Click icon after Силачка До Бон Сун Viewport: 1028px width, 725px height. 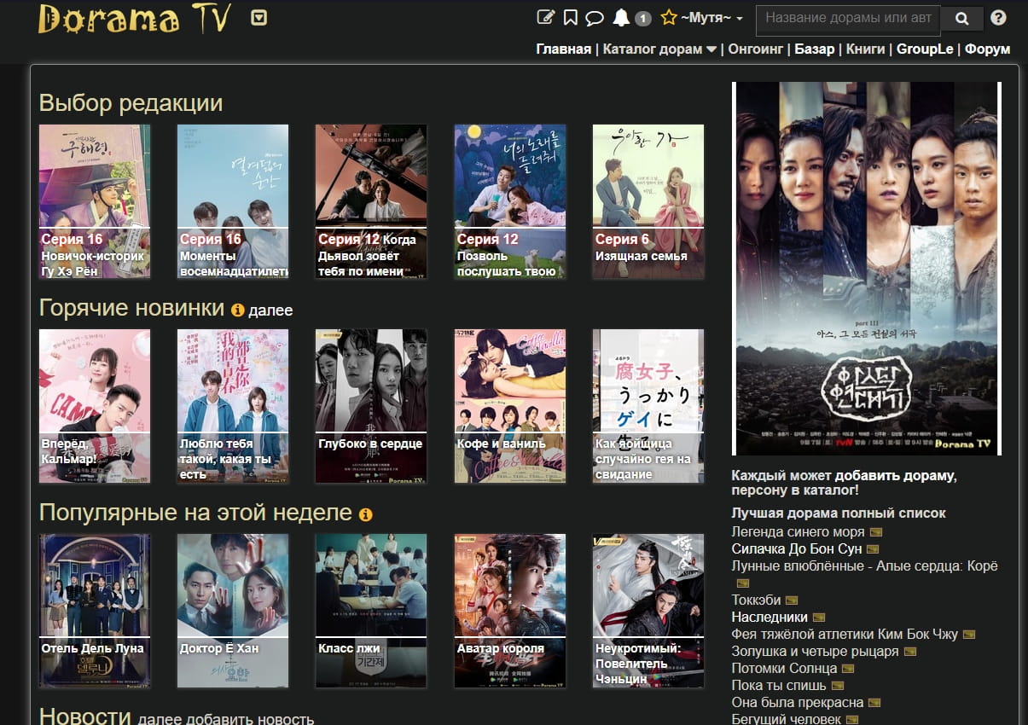873,549
